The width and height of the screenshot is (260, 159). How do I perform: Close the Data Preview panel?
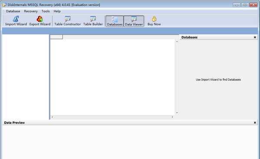tap(255, 123)
